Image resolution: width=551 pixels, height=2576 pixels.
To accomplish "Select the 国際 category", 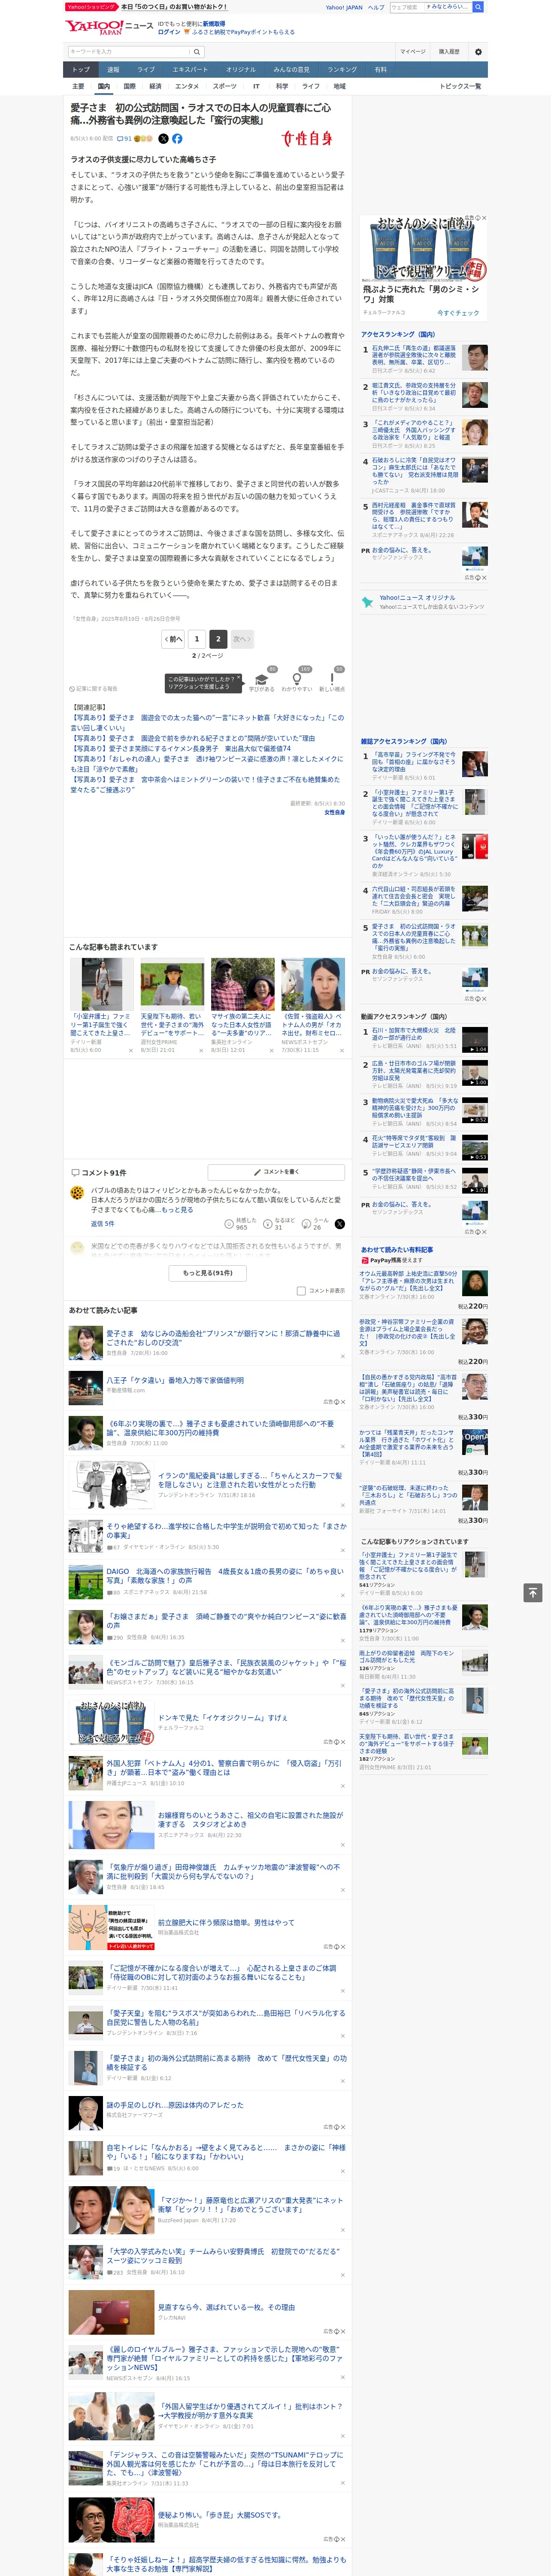I will pyautogui.click(x=129, y=86).
